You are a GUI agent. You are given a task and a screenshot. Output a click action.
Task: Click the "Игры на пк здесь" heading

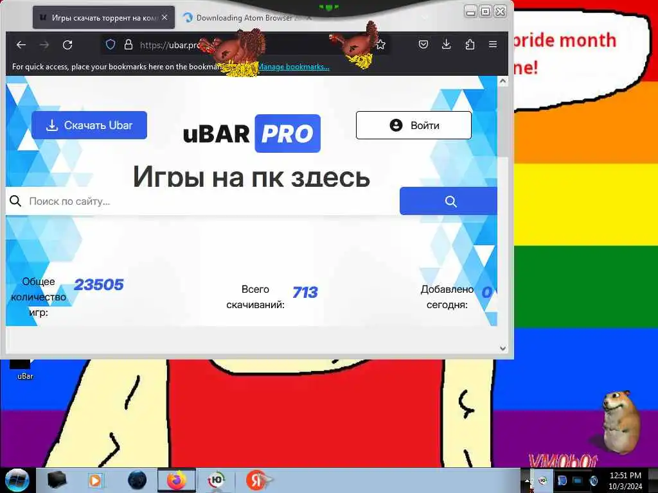(251, 177)
